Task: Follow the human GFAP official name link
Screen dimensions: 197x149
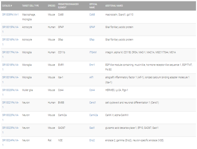Action: [92, 27]
